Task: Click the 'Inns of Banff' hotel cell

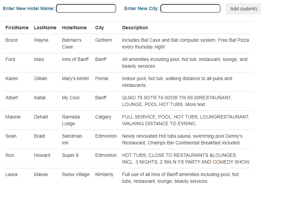Action: (x=75, y=59)
